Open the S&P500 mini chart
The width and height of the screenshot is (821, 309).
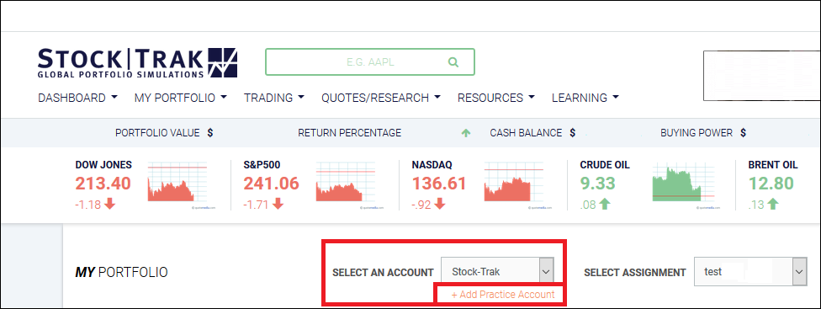pos(346,185)
